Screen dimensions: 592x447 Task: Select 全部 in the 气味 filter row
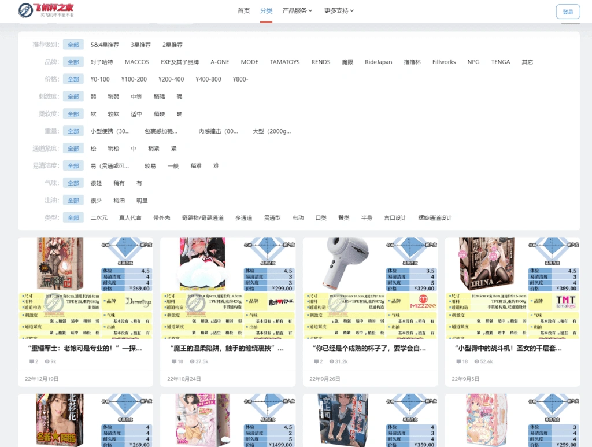[x=73, y=183]
